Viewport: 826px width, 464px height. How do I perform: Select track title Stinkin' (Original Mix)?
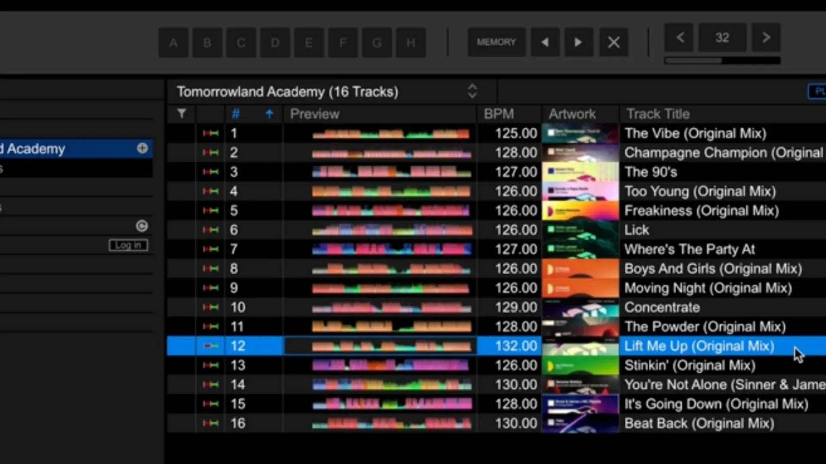pos(690,365)
